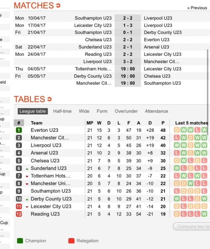Open the Attendance tab
The width and height of the screenshot is (210, 249).
[x=156, y=111]
